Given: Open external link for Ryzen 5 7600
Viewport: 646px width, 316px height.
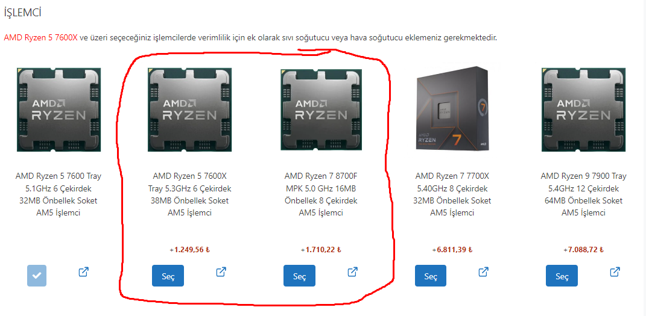Looking at the screenshot, I should (84, 272).
